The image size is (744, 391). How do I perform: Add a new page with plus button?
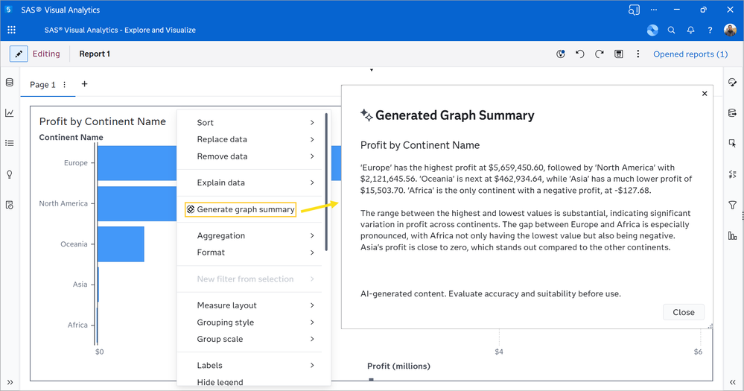84,84
